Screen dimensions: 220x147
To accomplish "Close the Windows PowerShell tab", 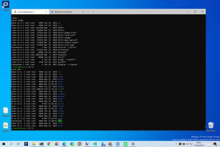I will tap(83, 12).
